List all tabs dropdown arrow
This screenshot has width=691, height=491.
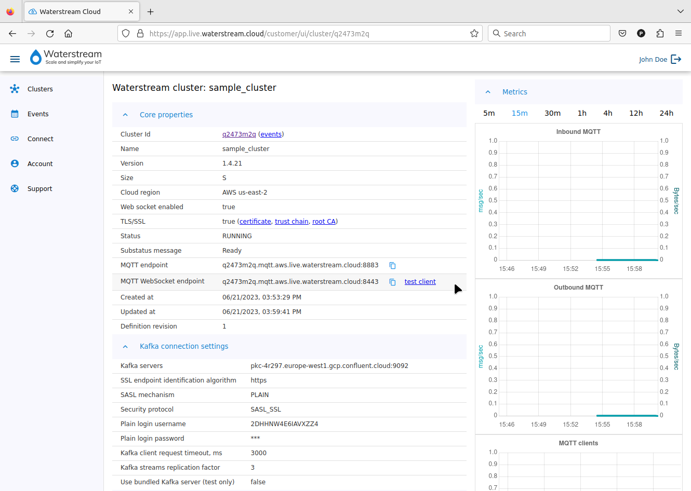click(x=681, y=11)
